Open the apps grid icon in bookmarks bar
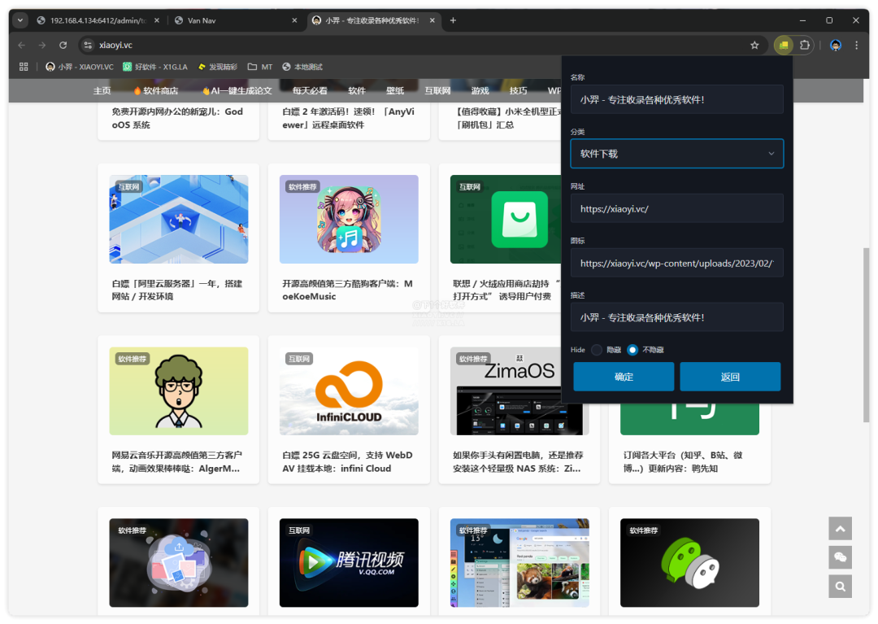The height and width of the screenshot is (624, 878). pyautogui.click(x=24, y=67)
